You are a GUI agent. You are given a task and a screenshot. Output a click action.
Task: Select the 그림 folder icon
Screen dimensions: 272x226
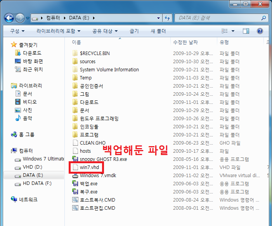click(x=75, y=94)
